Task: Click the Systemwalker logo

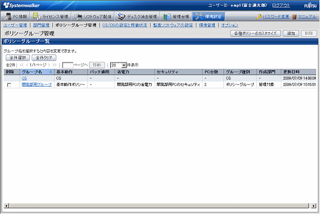Action: pyautogui.click(x=21, y=5)
